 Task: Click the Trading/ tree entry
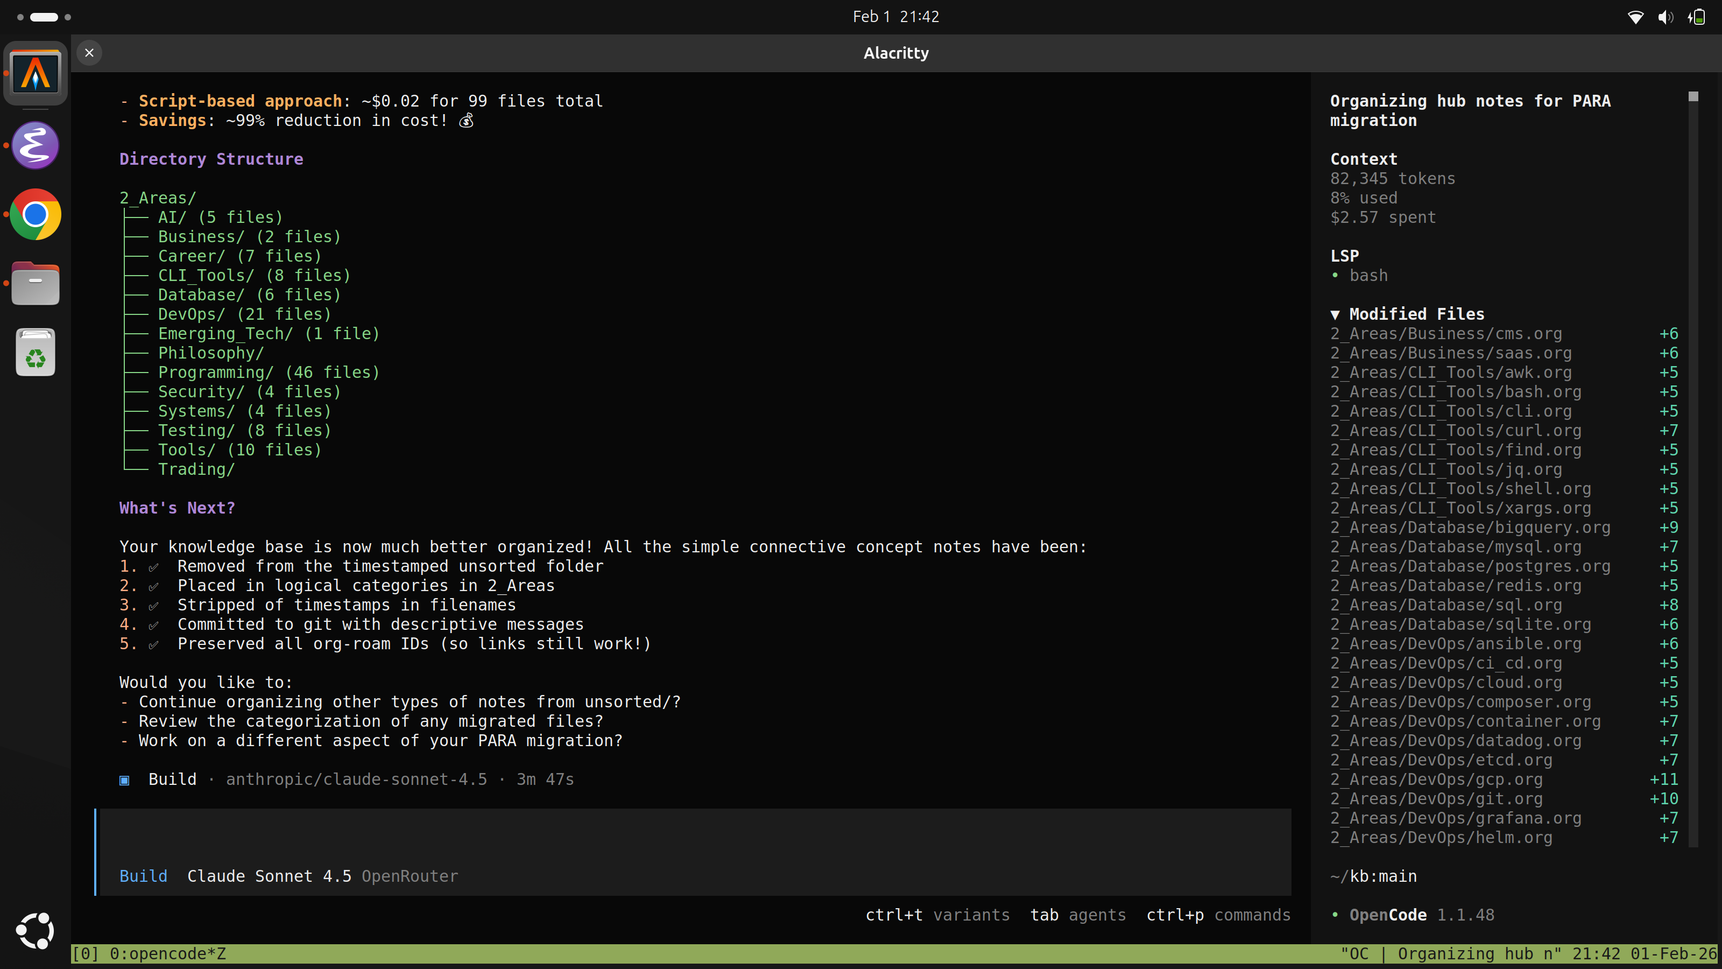[196, 469]
